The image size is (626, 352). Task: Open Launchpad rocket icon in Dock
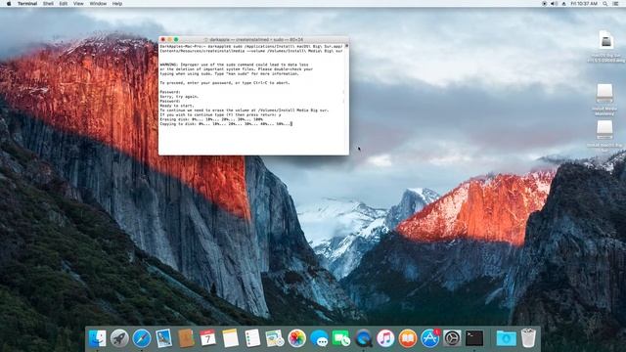(119, 338)
